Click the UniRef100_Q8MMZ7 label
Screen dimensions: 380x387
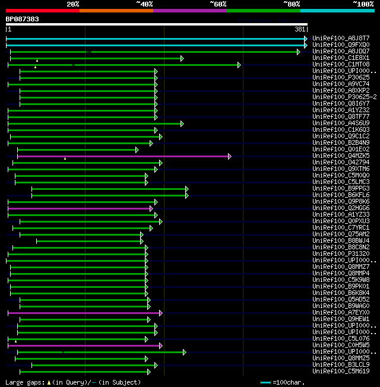(341, 267)
